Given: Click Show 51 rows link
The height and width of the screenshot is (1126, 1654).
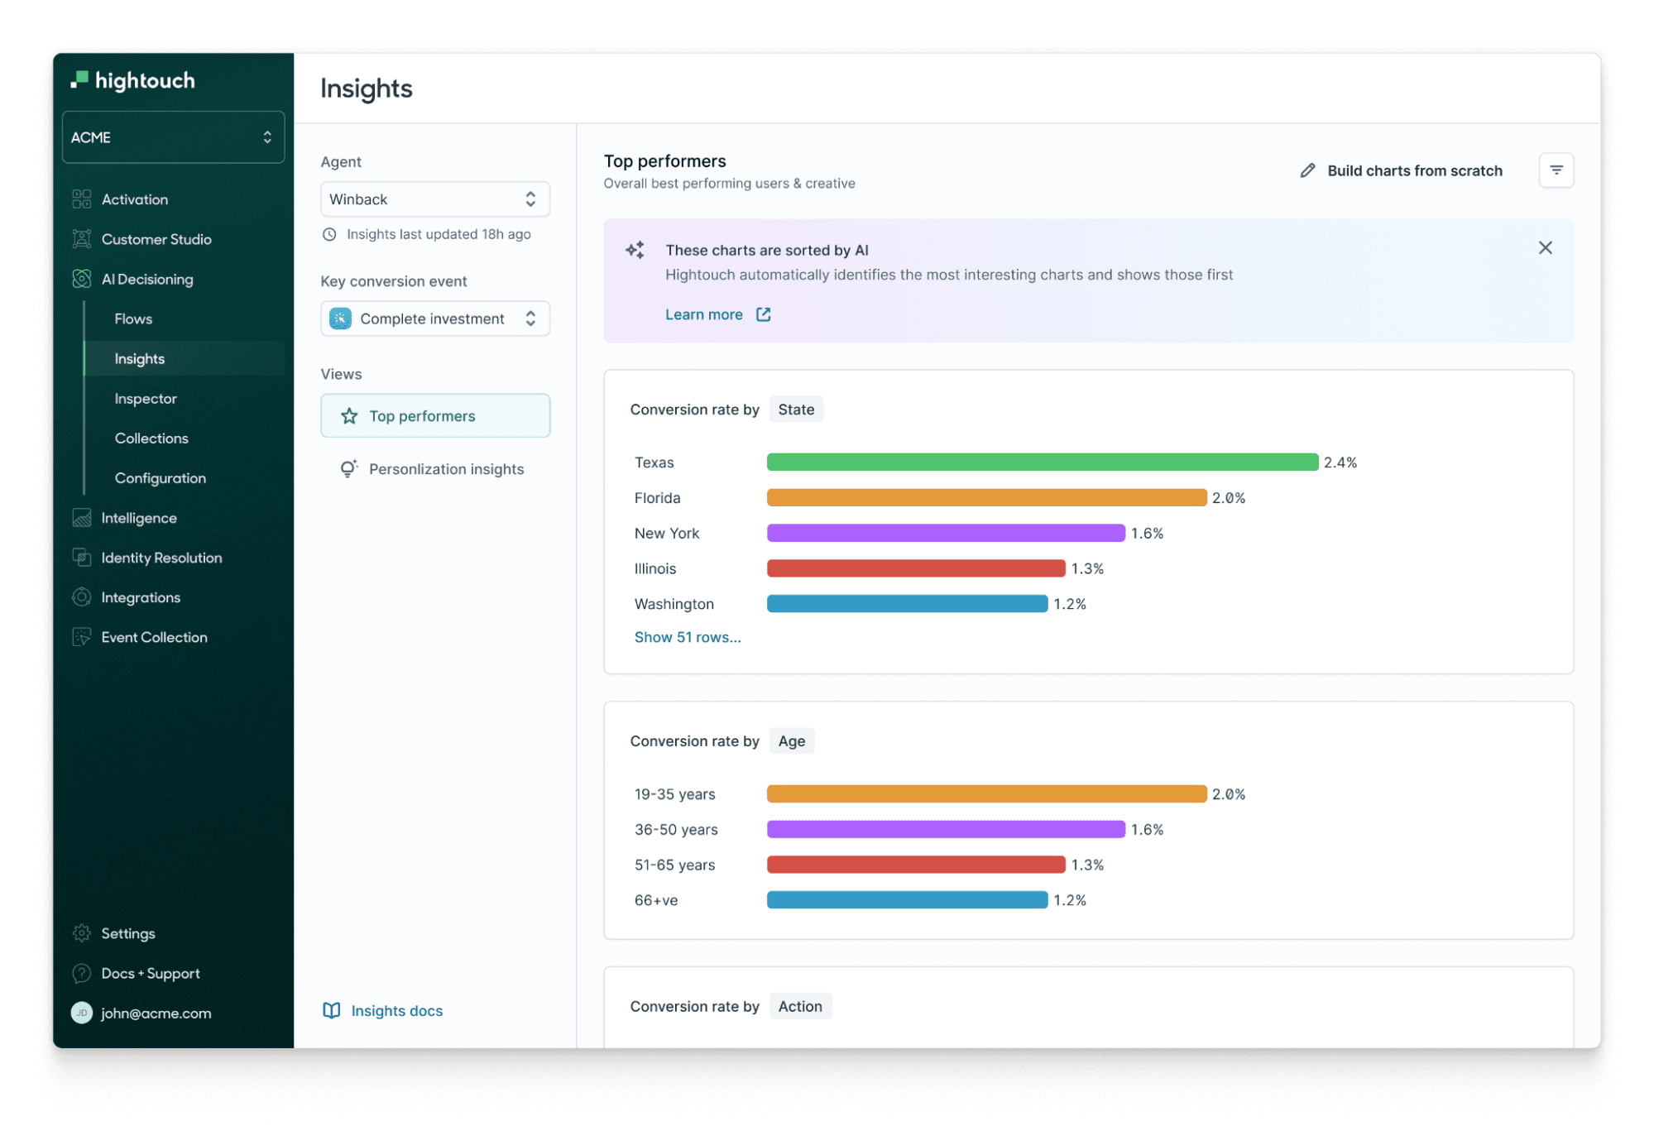Looking at the screenshot, I should pyautogui.click(x=687, y=637).
